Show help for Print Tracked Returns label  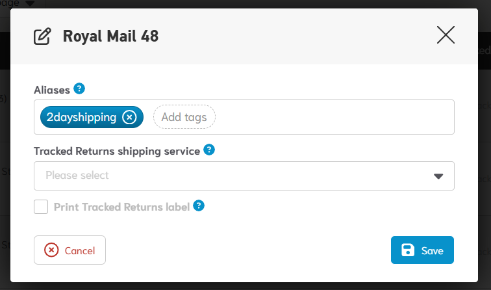[199, 206]
